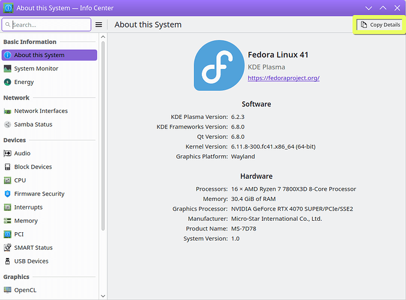Screen dimensions: 406x300
Task: Open the fedoraproject.org link
Action: [283, 78]
